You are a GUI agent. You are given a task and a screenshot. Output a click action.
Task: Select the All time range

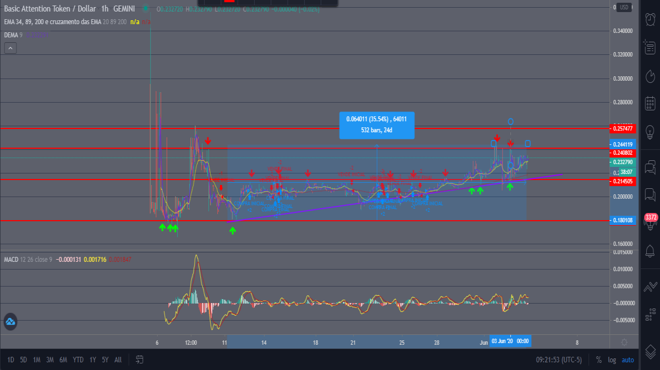coord(118,360)
